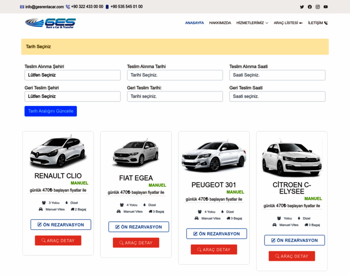Click passenger icon on Citroen C-Elysee card

coord(279,218)
